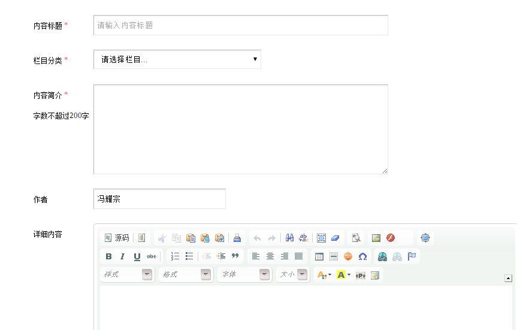Insert an image with the Image icon

pos(376,238)
